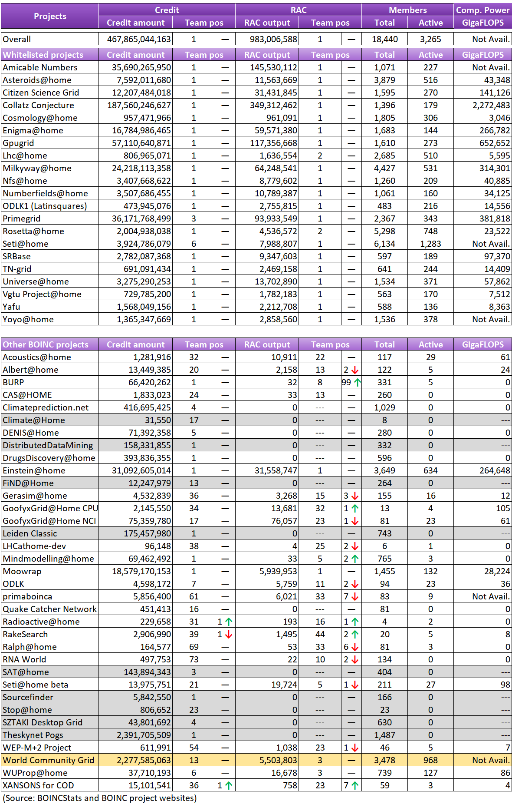Click overall credit amount 467,865,044,163

[x=139, y=39]
